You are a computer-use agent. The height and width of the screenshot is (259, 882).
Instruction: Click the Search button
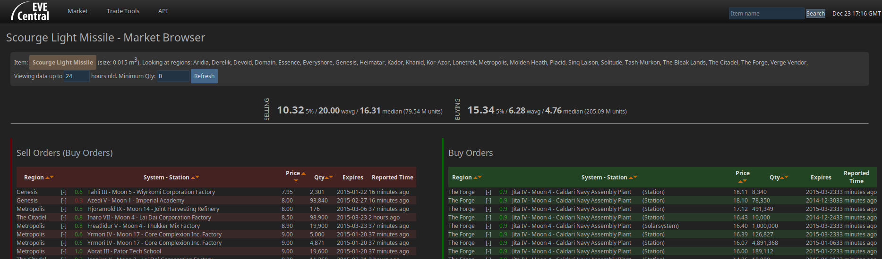click(815, 14)
